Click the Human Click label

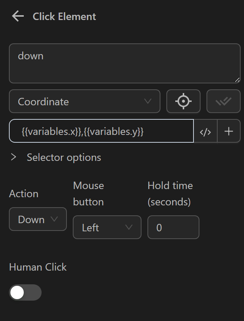[38, 267]
